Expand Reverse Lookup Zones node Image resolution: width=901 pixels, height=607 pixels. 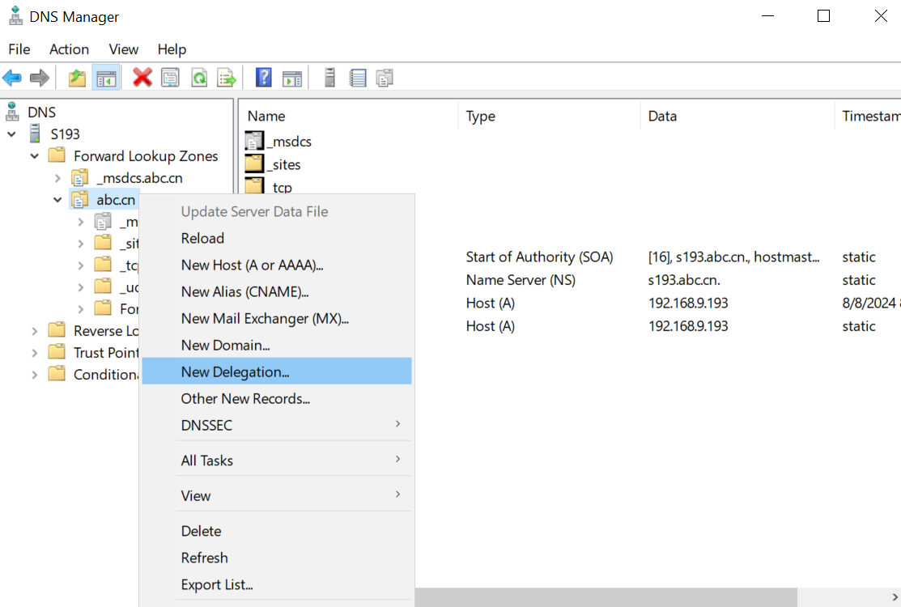pos(35,331)
